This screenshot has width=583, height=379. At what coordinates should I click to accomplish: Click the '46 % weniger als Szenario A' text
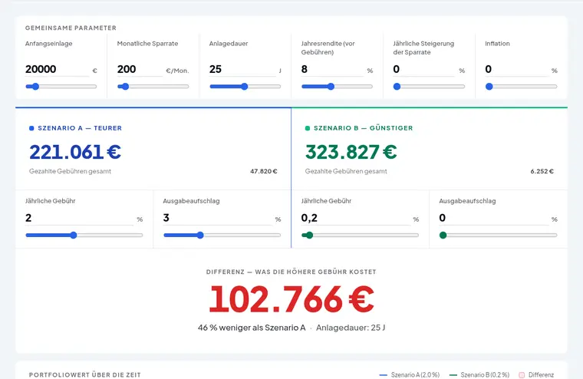(x=252, y=328)
